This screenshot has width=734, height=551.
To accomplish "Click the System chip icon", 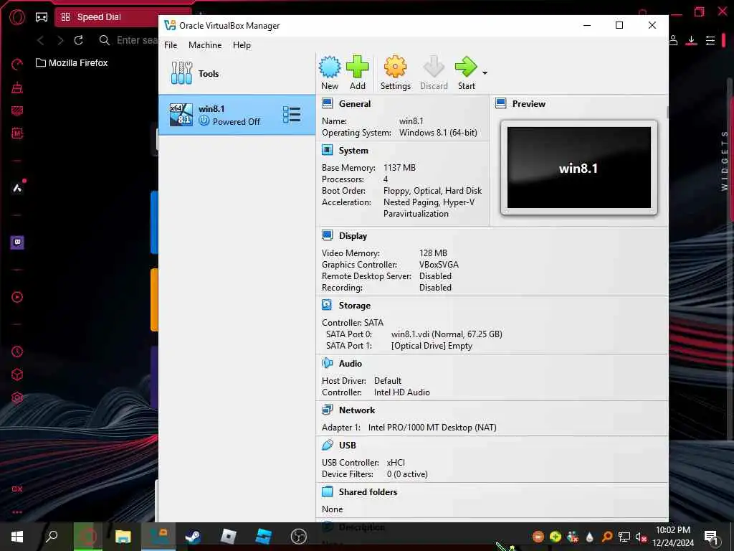I will coord(327,150).
